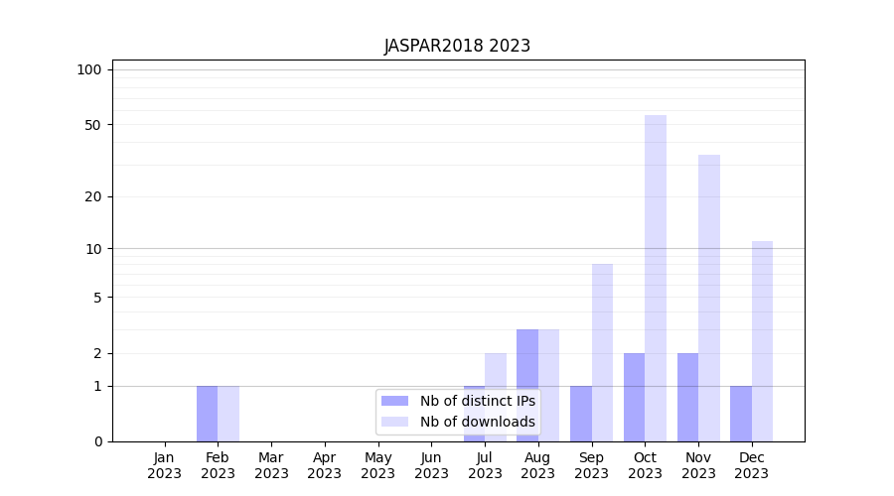Click the chart title JASPAR2018 2023
Image resolution: width=894 pixels, height=496 pixels.
pyautogui.click(x=457, y=47)
